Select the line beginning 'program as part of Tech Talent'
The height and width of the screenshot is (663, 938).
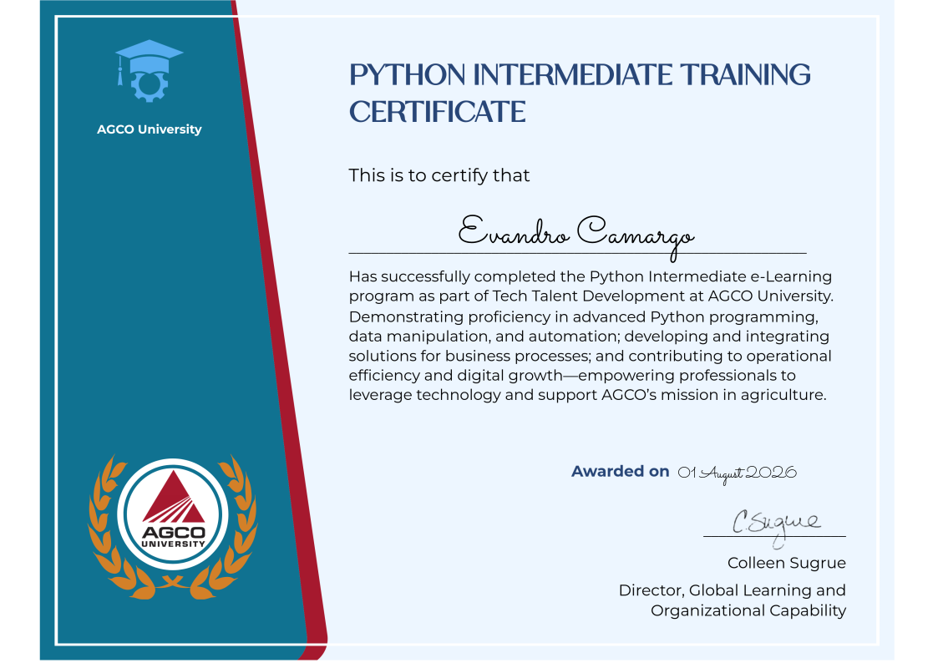[591, 296]
